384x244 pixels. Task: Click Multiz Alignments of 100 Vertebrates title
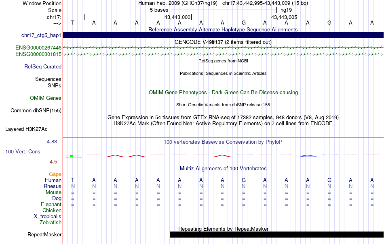[223, 169]
